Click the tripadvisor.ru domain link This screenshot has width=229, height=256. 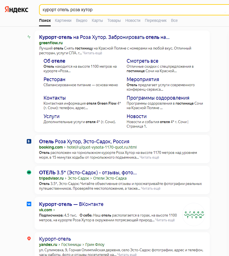51,178
